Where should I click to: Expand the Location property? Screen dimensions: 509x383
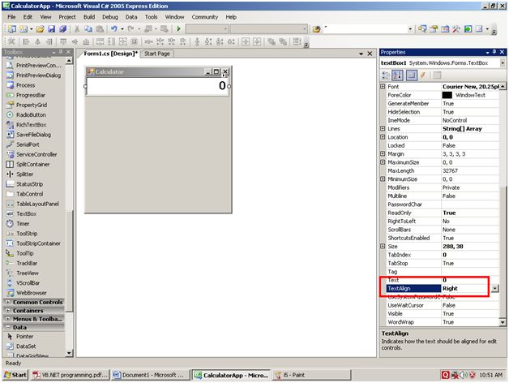tap(383, 137)
